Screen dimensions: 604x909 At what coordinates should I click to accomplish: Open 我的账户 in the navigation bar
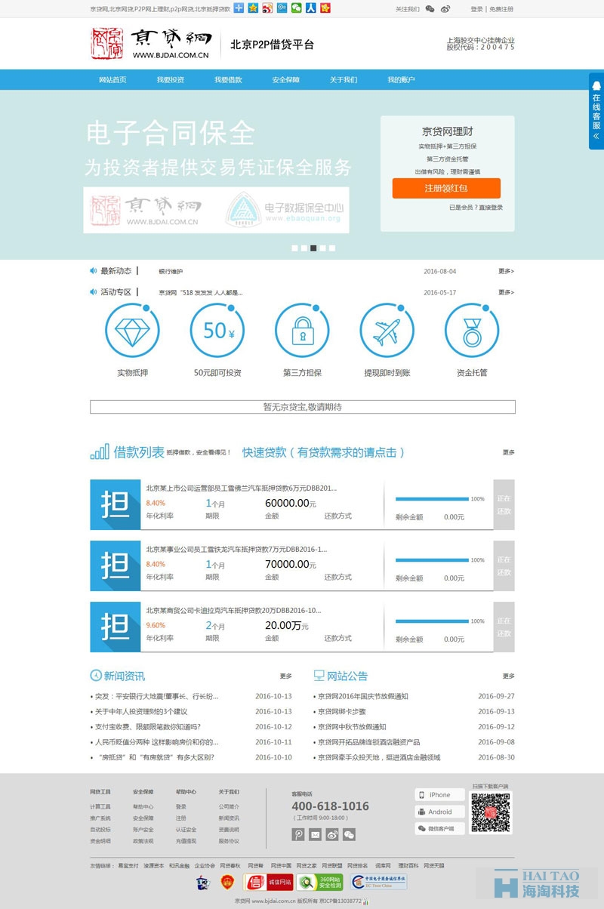click(x=401, y=80)
